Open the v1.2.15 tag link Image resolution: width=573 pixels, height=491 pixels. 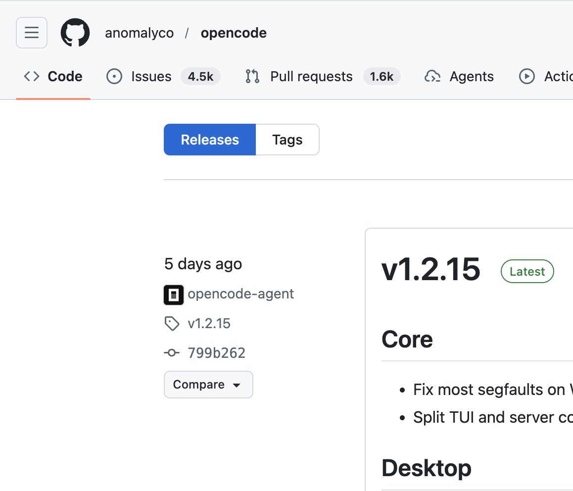(x=209, y=324)
